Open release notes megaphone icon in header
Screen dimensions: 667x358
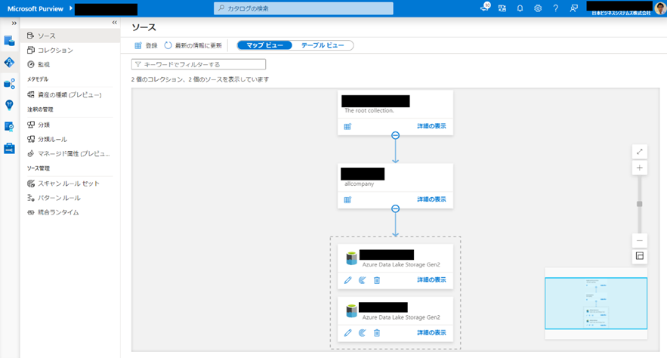point(485,8)
